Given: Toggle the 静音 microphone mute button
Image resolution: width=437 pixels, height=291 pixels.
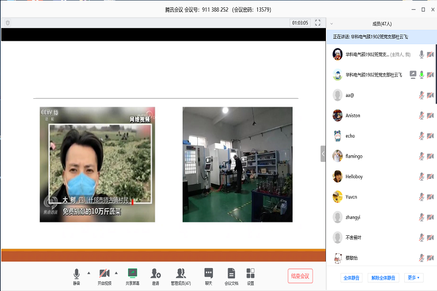Looking at the screenshot, I should 76,274.
